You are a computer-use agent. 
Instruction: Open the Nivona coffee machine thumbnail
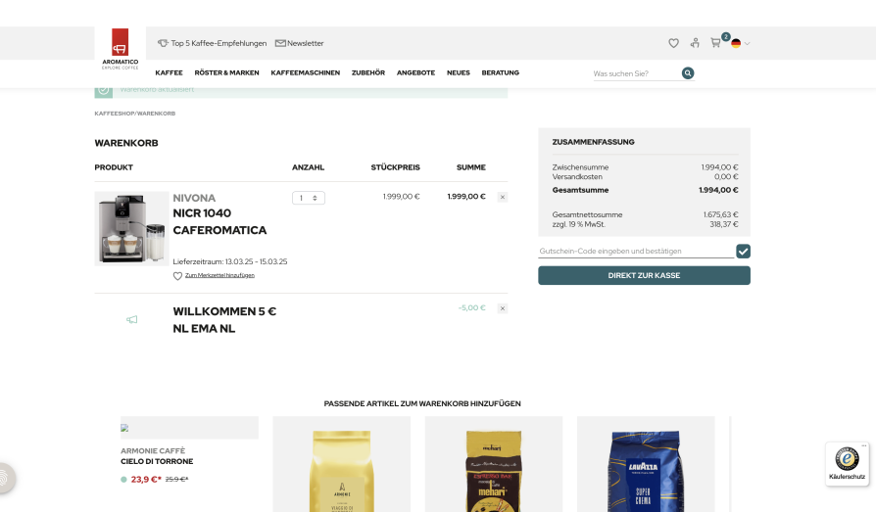[131, 228]
